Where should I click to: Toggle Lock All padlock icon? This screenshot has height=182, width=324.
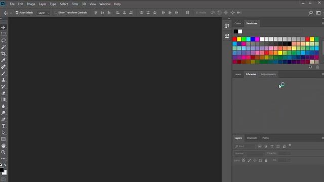pos(266,160)
